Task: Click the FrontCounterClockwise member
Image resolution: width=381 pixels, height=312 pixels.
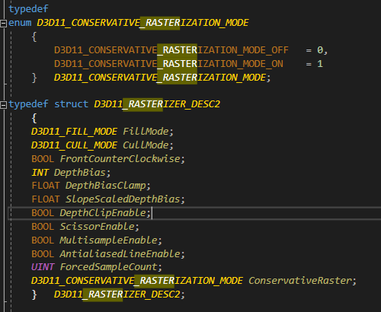Action: point(120,159)
